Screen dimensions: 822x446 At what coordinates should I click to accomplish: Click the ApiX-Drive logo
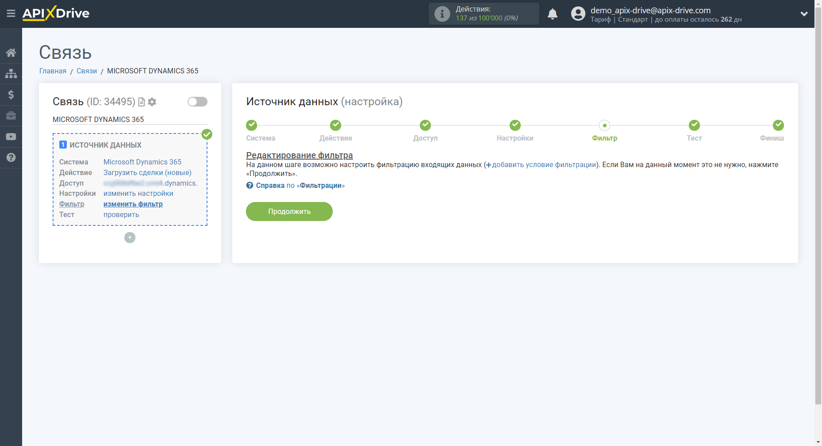click(x=56, y=13)
